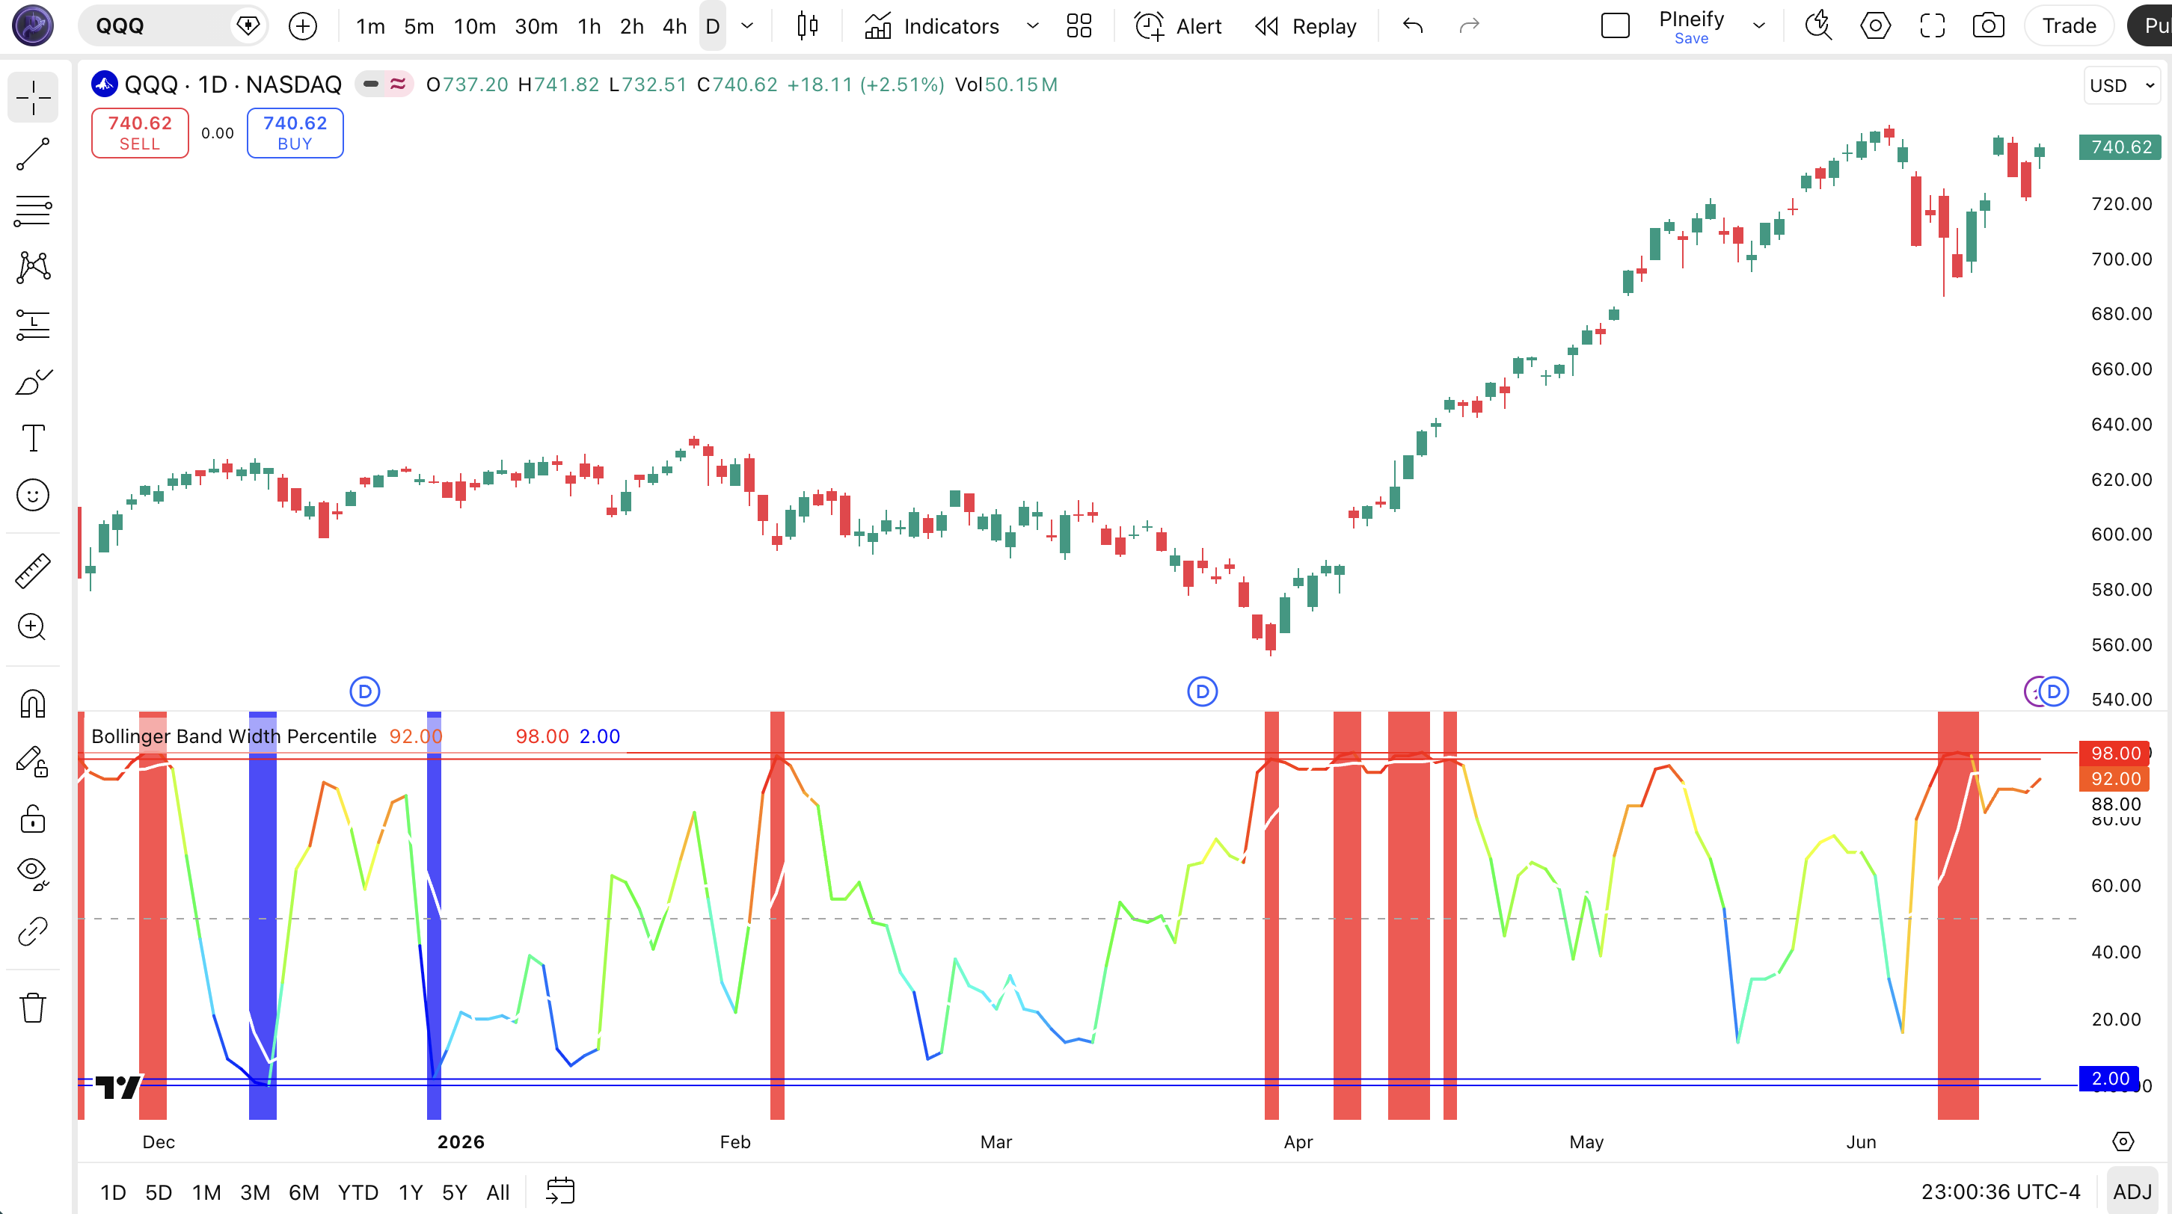Select the crosshair cursor tool
Image resolution: width=2172 pixels, height=1214 pixels.
pos(33,98)
